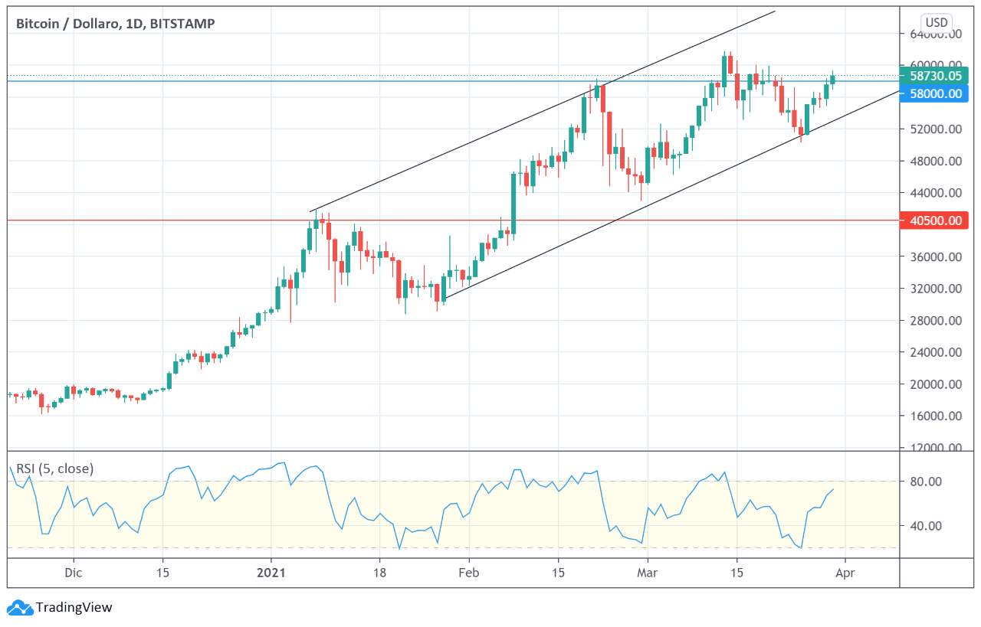The width and height of the screenshot is (981, 627).
Task: Click the Feb date label on time axis
Action: (468, 573)
